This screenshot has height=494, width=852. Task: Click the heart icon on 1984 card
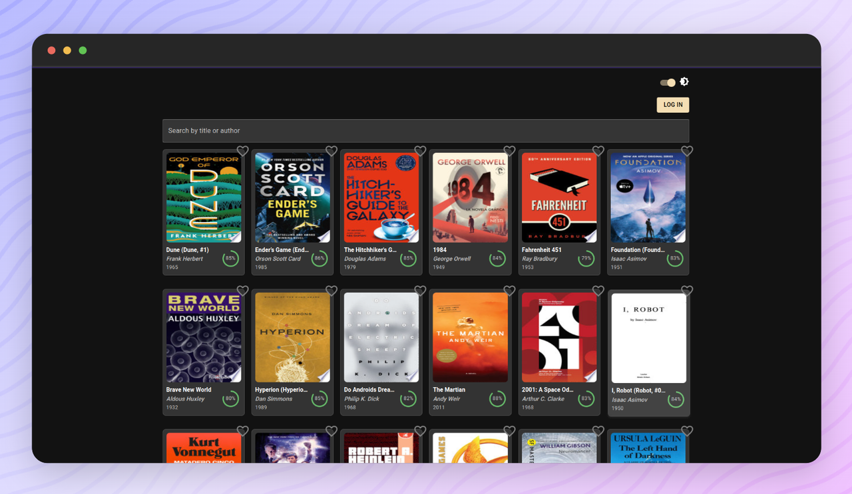(x=509, y=151)
